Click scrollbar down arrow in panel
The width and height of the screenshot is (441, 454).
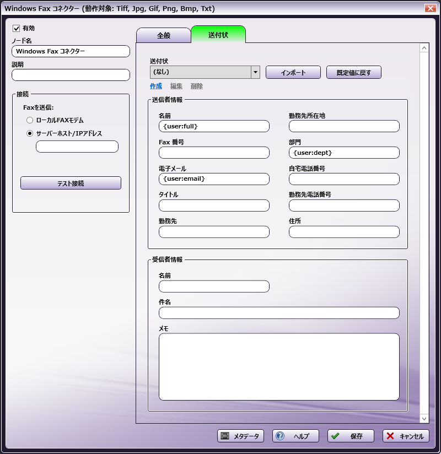pyautogui.click(x=424, y=419)
